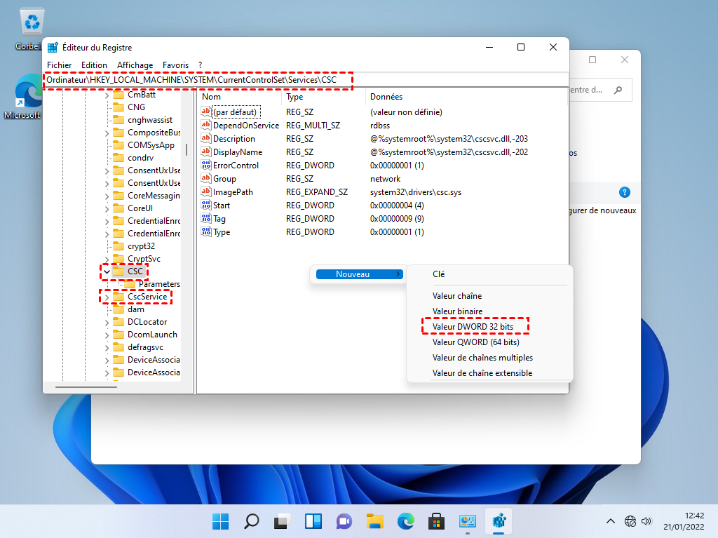The image size is (718, 538).
Task: Select the DependOnService value icon
Action: [x=206, y=125]
